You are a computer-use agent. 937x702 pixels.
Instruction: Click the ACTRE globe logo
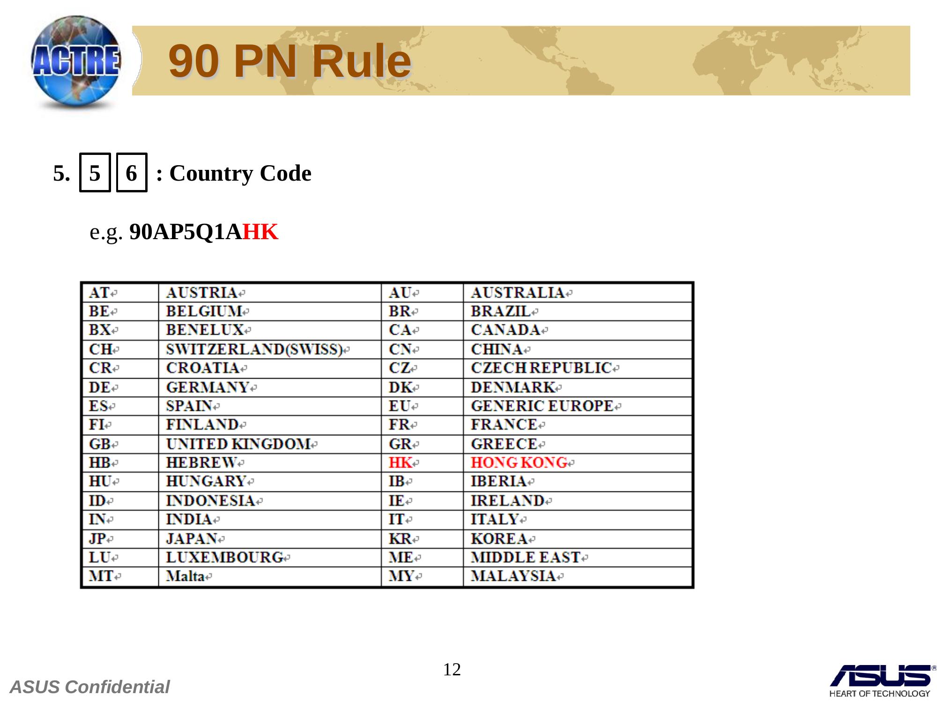(76, 62)
